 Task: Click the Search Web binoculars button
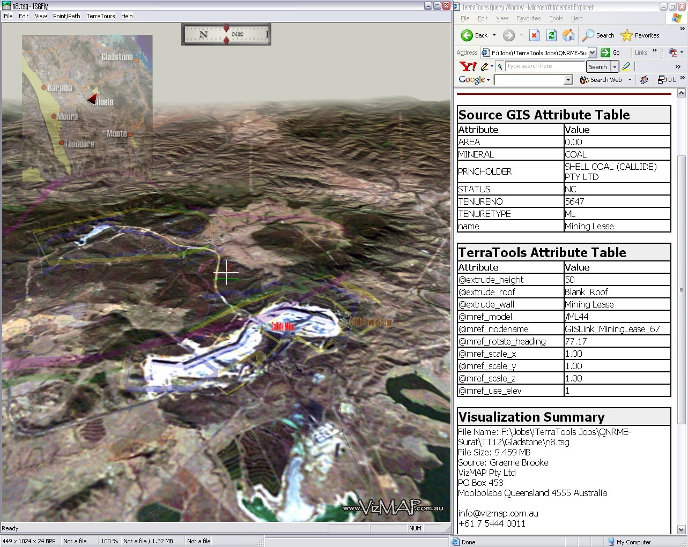pos(601,80)
